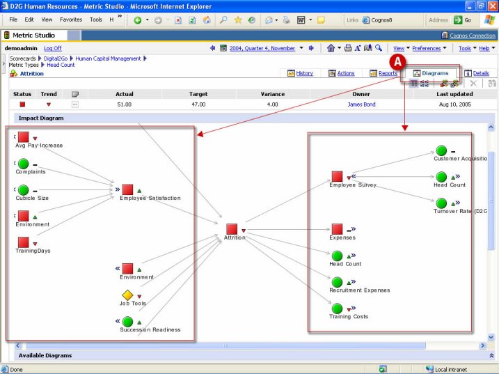Open the home icon dropdown arrow
Viewport: 499px width, 374px height.
tap(339, 48)
